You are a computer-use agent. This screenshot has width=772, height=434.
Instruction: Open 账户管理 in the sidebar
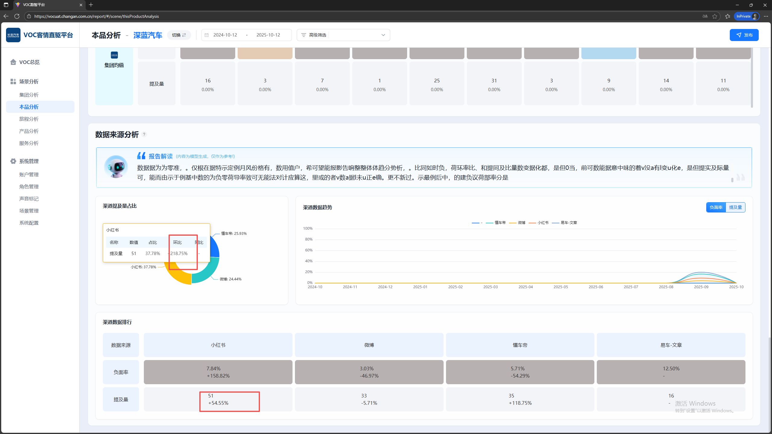29,174
